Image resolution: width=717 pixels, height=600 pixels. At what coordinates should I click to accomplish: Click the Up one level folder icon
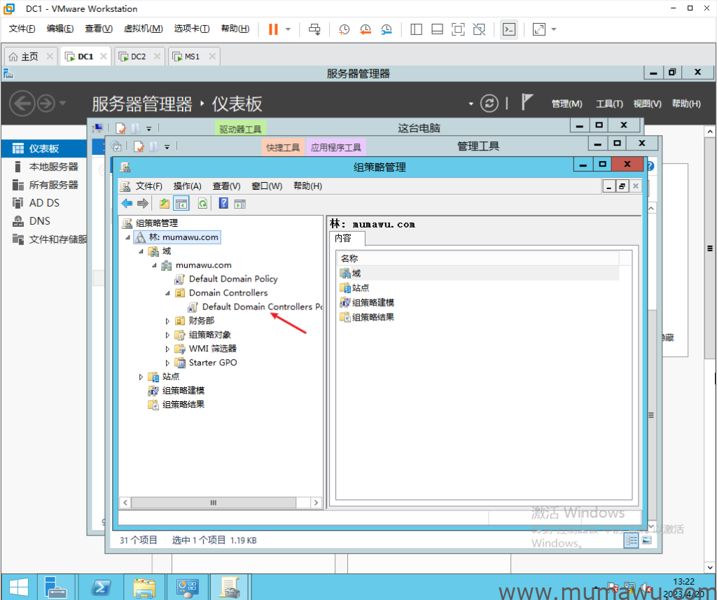pos(165,204)
